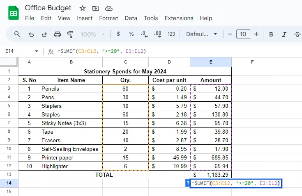This screenshot has width=302, height=196.
Task: Select Staples quantity cell in row 6
Action: [x=126, y=114]
